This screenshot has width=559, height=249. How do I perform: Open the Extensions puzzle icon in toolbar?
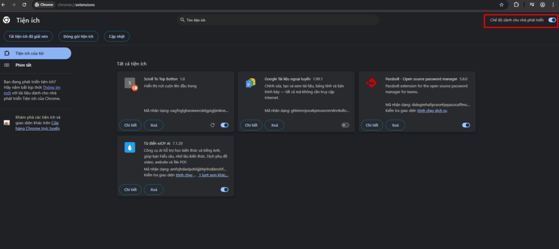(516, 4)
